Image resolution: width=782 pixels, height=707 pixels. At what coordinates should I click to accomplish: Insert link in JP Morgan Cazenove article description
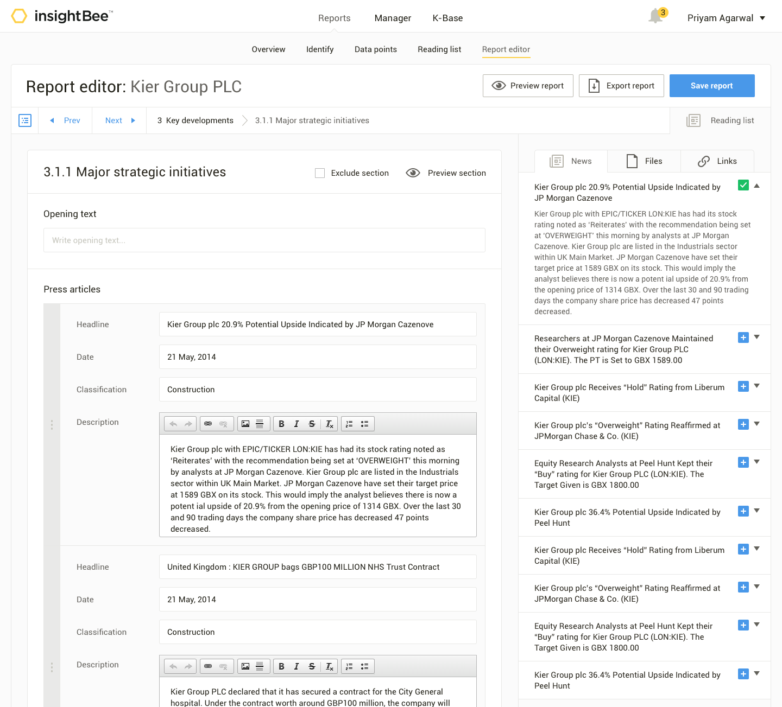coord(208,424)
